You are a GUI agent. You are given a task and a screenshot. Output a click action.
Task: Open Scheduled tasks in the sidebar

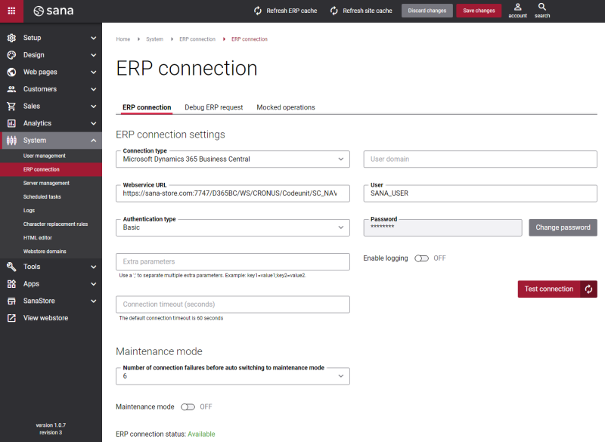point(42,197)
